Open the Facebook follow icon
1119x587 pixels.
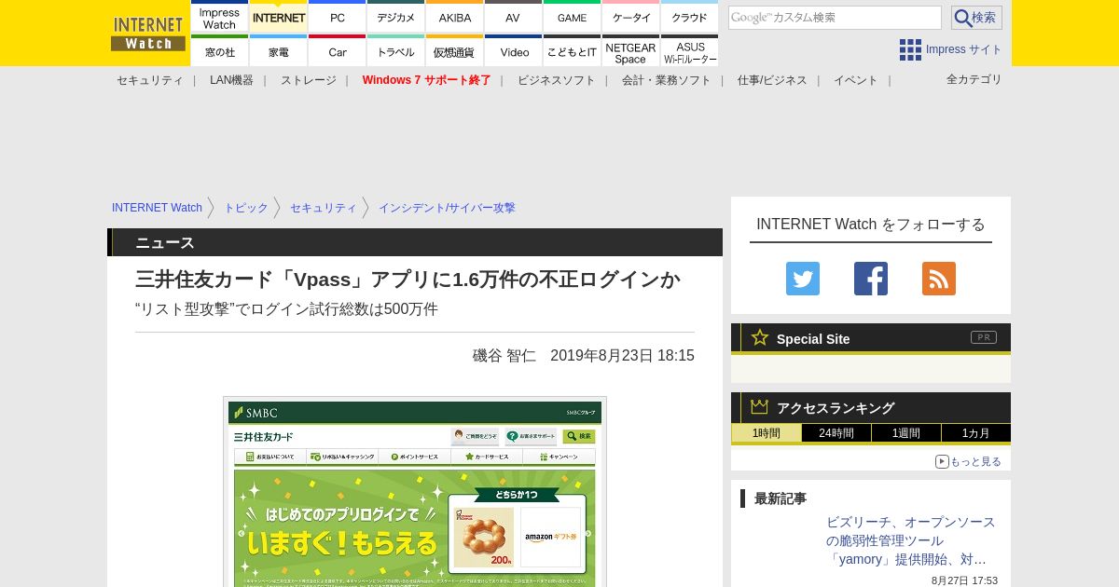click(871, 279)
